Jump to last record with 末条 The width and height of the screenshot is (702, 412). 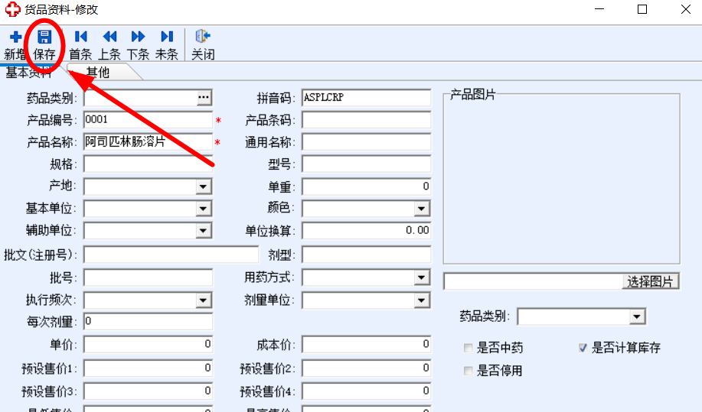click(x=167, y=37)
